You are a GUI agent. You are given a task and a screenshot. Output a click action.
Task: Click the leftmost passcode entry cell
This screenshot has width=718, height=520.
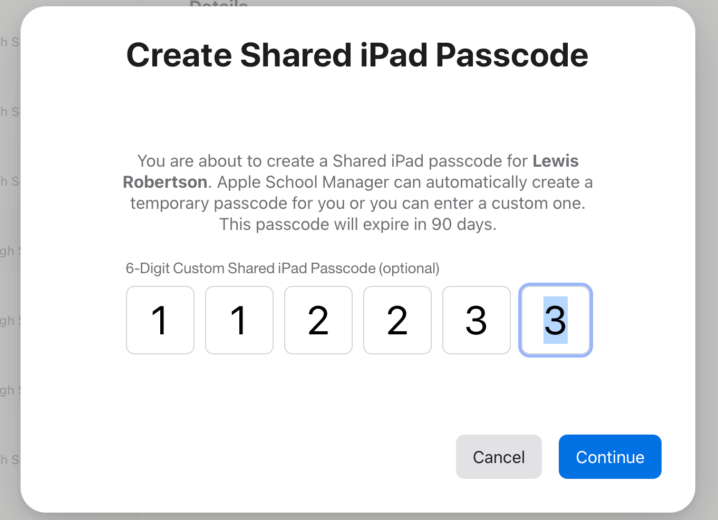pyautogui.click(x=160, y=320)
